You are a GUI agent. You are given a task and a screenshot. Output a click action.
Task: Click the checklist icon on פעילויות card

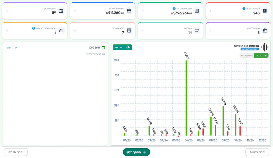pos(197,31)
